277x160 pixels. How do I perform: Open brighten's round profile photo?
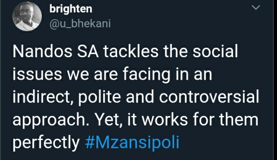[27, 16]
